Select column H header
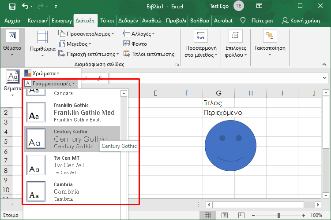 250,93
